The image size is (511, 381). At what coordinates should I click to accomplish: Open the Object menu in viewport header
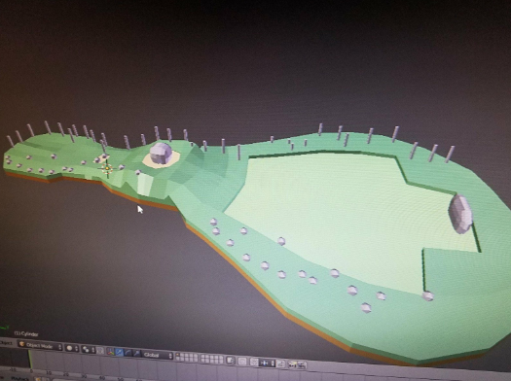(x=6, y=343)
